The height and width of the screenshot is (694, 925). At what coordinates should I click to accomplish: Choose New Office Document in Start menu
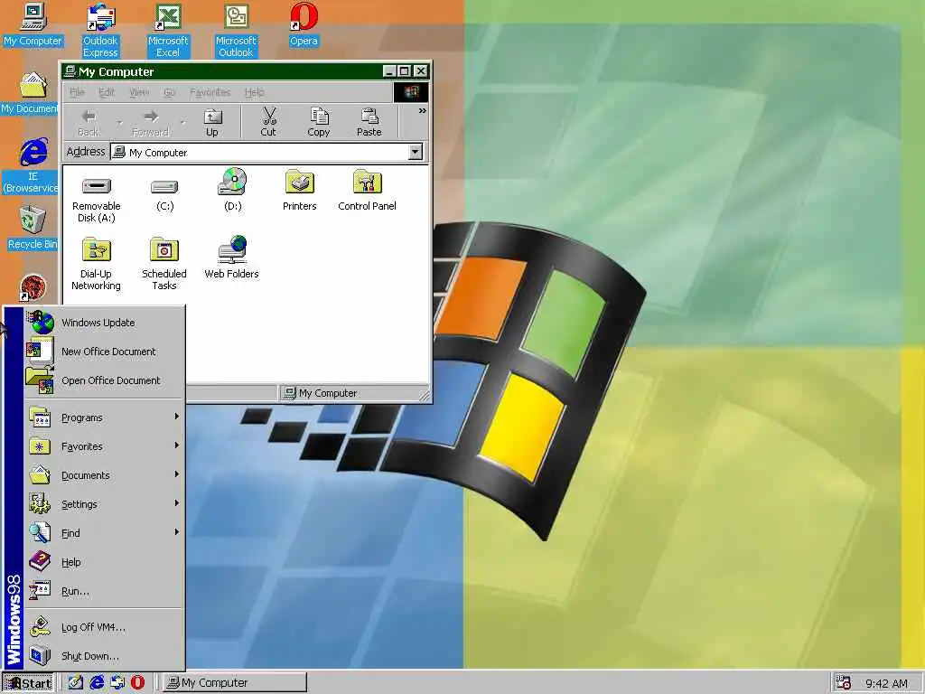[x=105, y=352]
